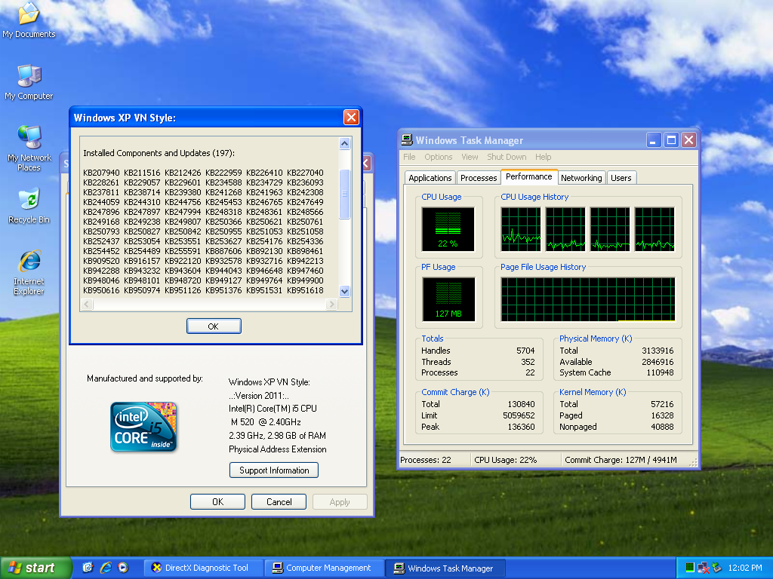The height and width of the screenshot is (579, 773).
Task: Click Cancel in the System Properties window
Action: coord(279,501)
